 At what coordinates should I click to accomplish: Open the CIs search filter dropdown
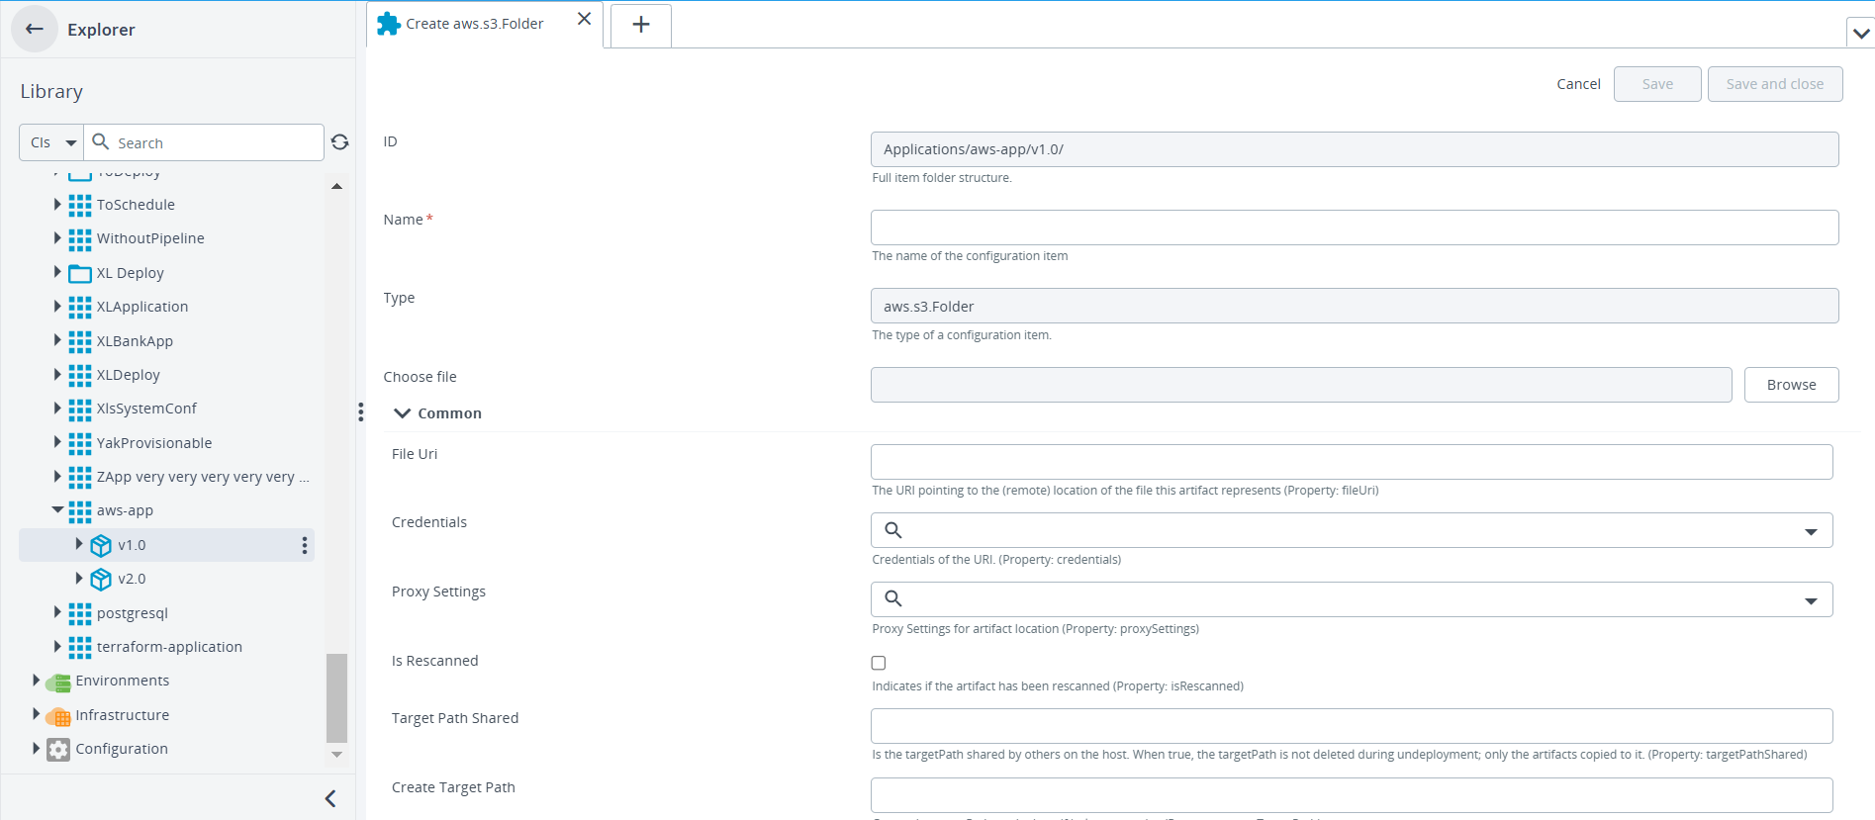[x=52, y=142]
